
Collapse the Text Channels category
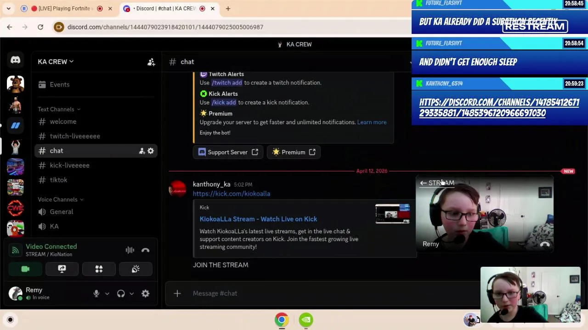[x=59, y=109]
